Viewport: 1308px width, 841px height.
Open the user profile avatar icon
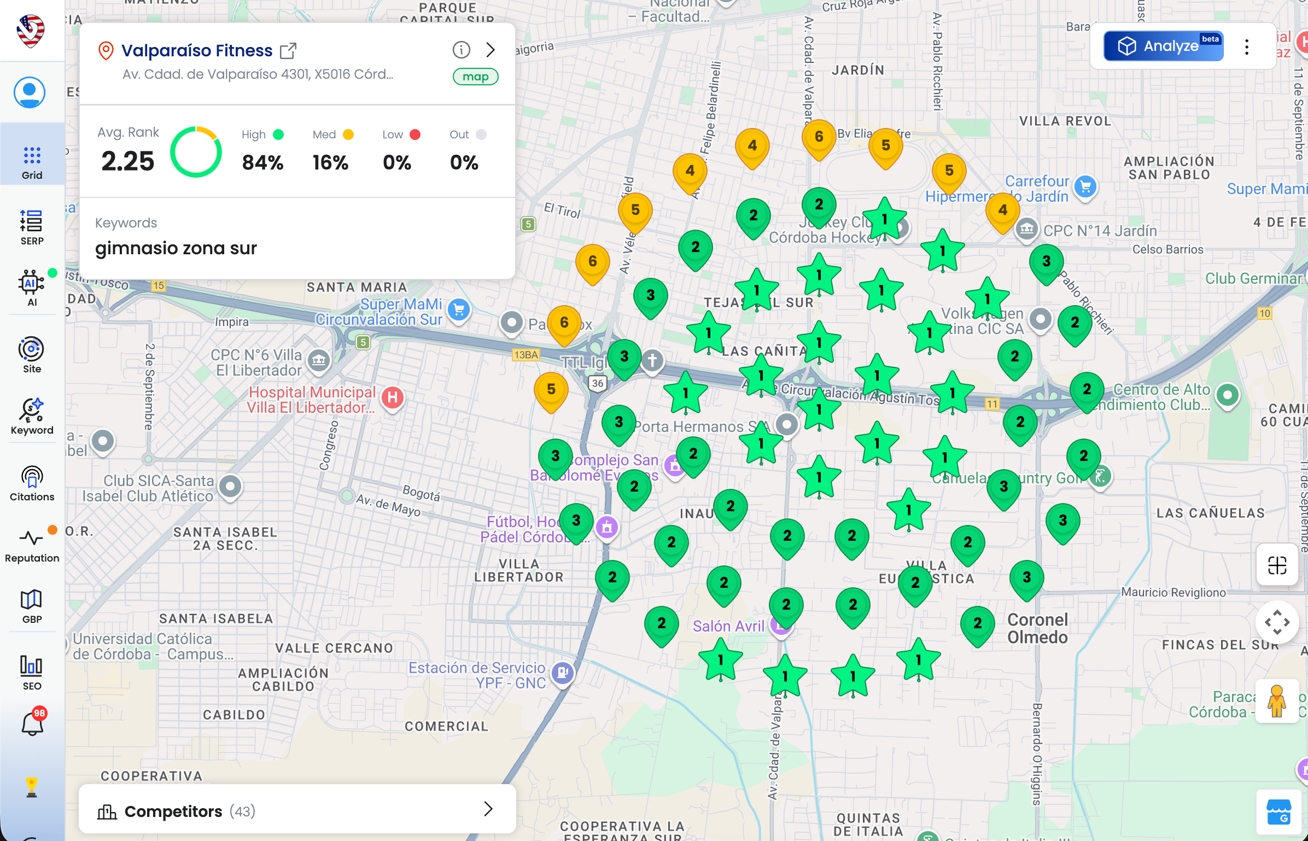[30, 92]
